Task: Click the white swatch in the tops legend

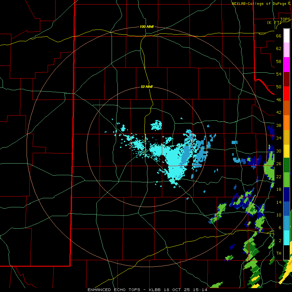Action: (286, 36)
